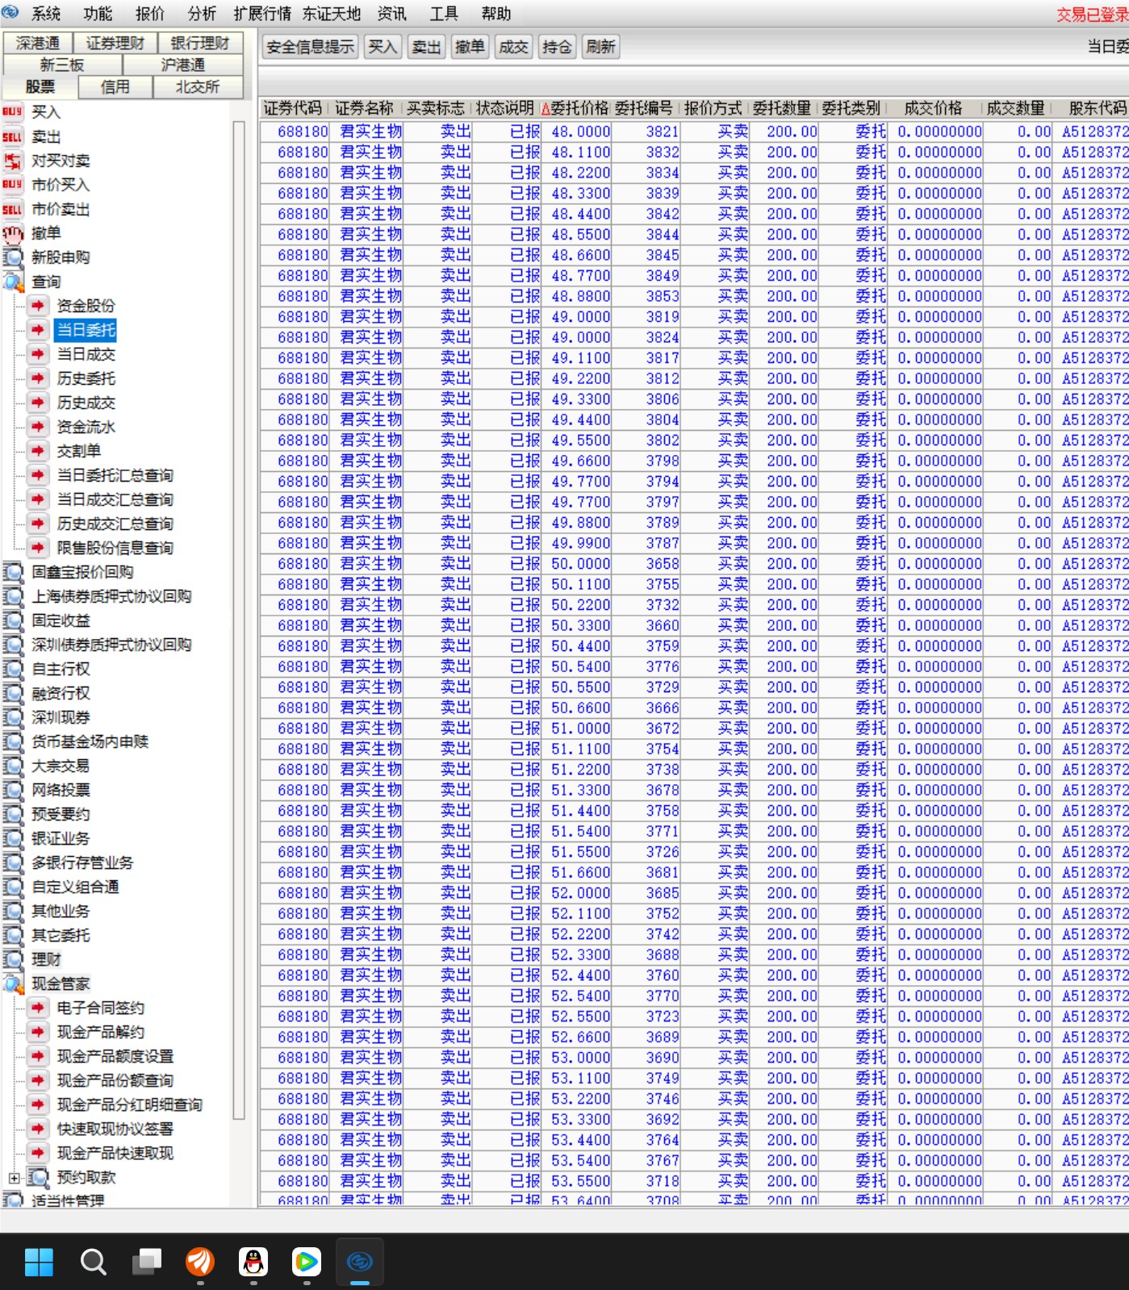Select order row with 委托编号 3821
This screenshot has width=1129, height=1290.
[x=694, y=132]
